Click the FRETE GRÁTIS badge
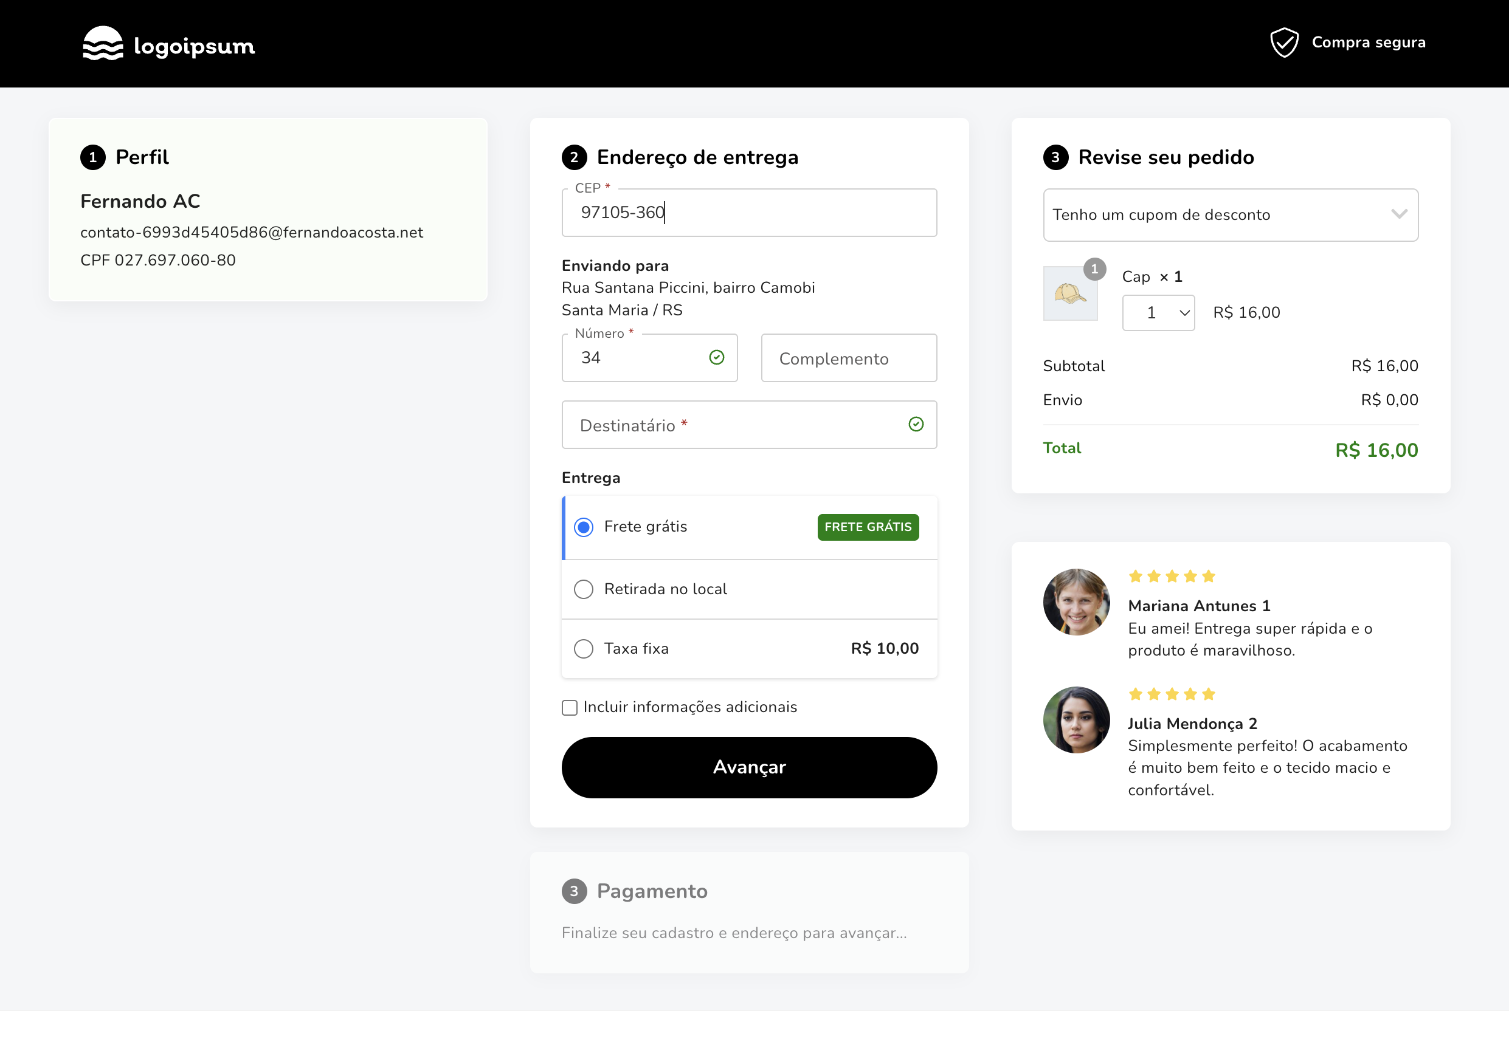 click(x=868, y=526)
